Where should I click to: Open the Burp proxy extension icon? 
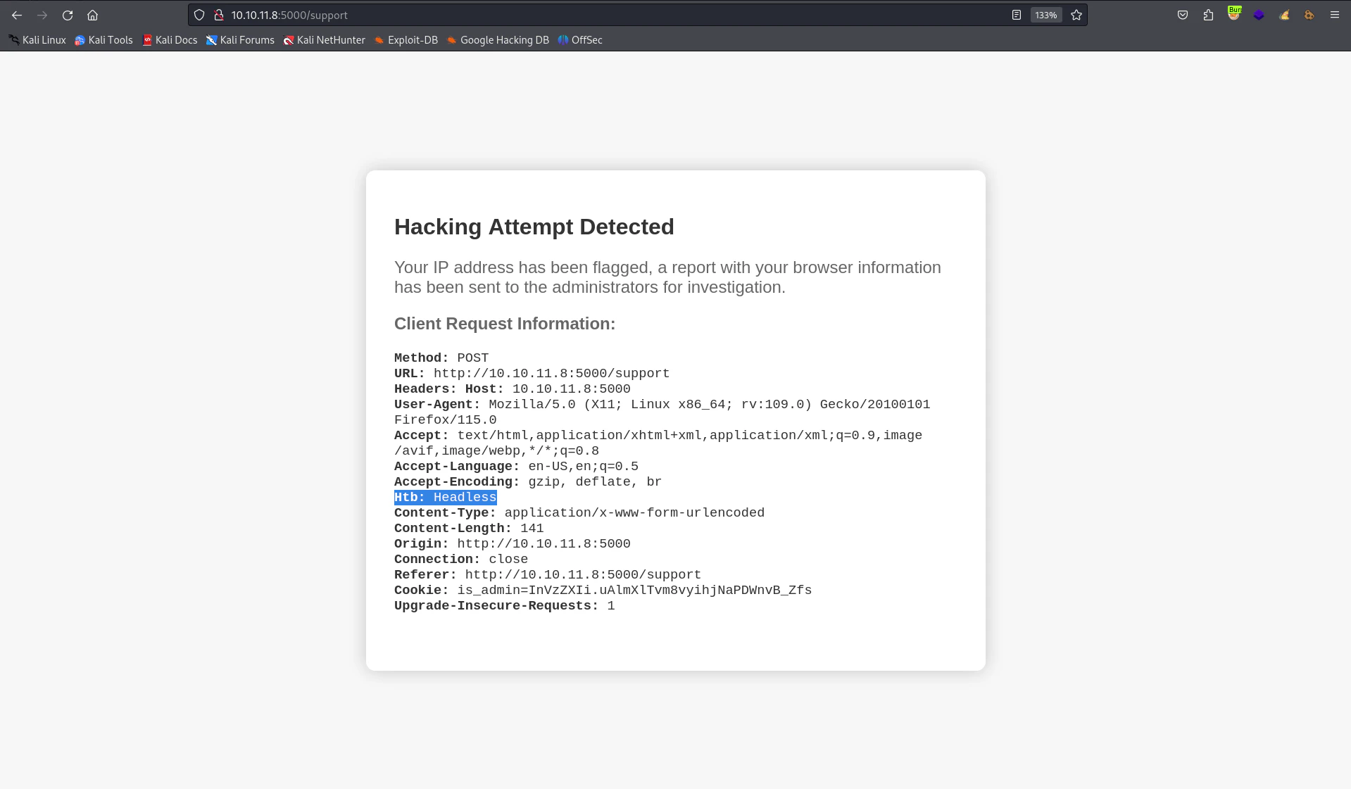point(1234,13)
